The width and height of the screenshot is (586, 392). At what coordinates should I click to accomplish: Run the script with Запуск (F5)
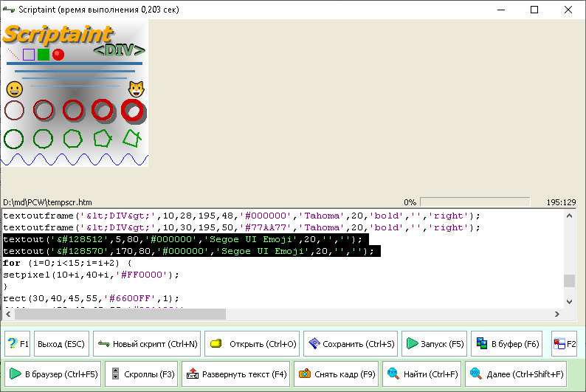[x=434, y=344]
